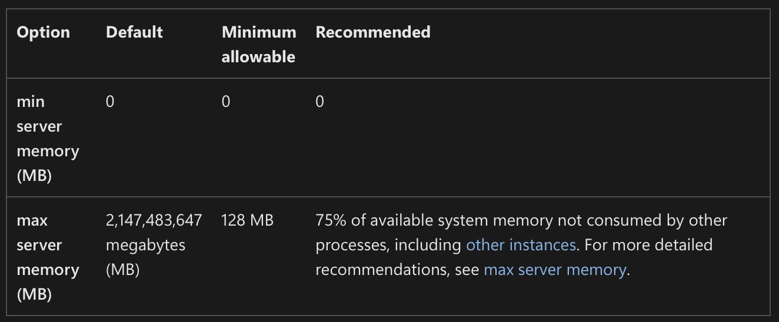
Task: Open the "max server memory" hyperlink
Action: point(555,270)
